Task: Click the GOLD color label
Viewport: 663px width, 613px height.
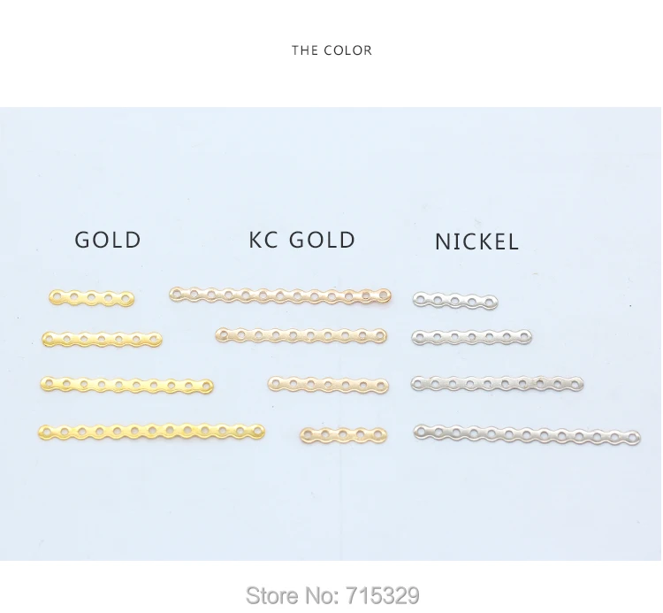Action: click(107, 240)
